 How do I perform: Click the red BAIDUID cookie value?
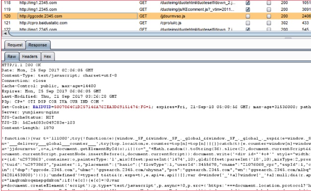pyautogui.click(x=102, y=107)
